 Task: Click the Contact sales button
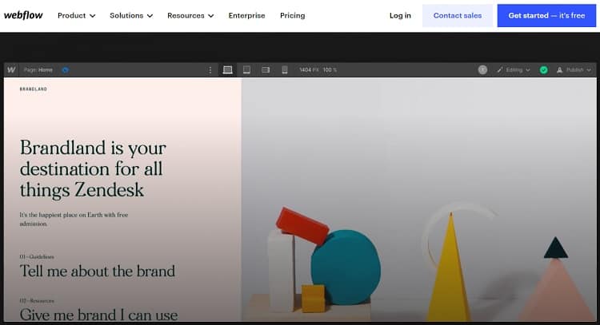[458, 16]
